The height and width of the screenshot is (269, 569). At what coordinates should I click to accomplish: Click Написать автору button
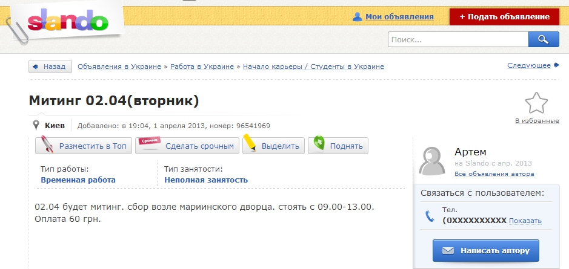486,250
